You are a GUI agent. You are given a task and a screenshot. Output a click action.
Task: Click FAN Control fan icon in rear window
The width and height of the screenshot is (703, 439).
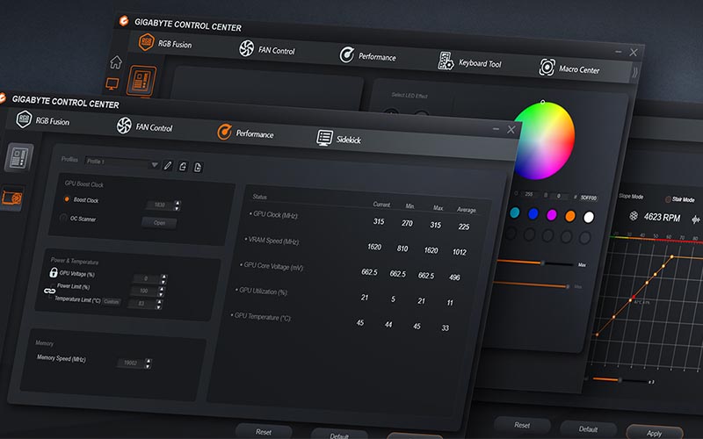point(246,48)
